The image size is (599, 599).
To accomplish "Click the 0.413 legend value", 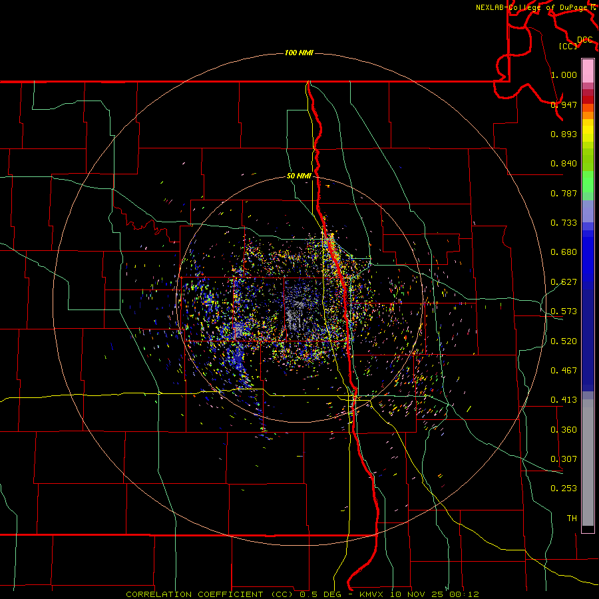I will (564, 400).
